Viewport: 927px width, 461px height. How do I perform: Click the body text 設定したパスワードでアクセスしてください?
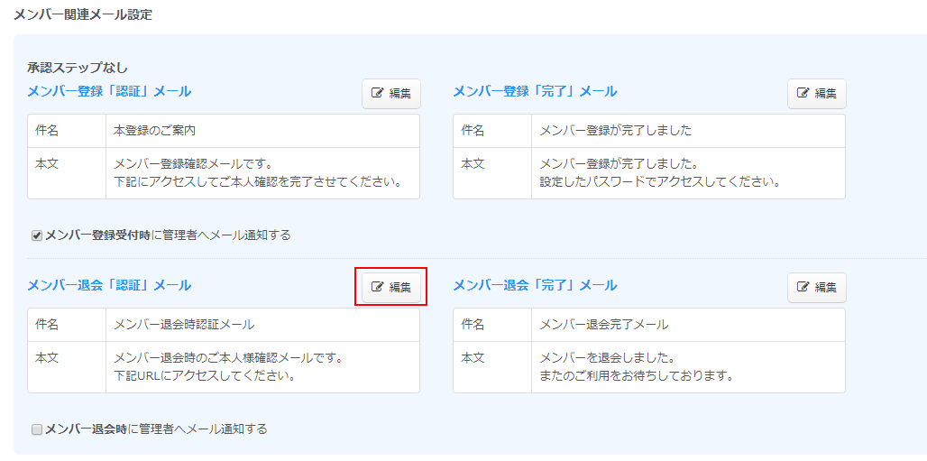pos(659,181)
